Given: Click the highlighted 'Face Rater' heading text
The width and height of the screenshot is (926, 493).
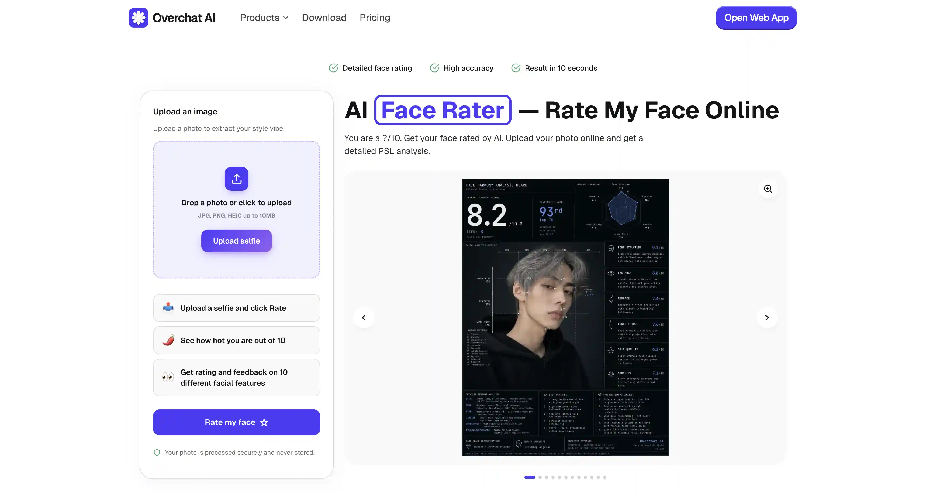Looking at the screenshot, I should click(443, 110).
